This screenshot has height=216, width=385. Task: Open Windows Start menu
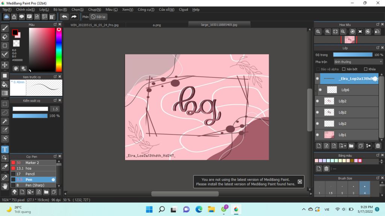point(149,209)
